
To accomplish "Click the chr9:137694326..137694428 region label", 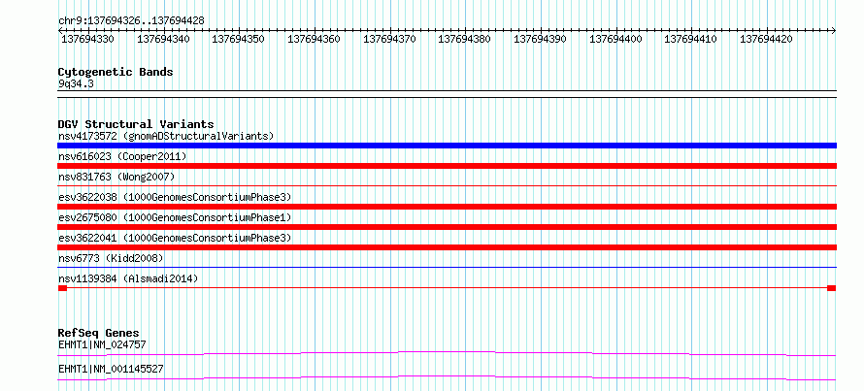I will [x=131, y=20].
